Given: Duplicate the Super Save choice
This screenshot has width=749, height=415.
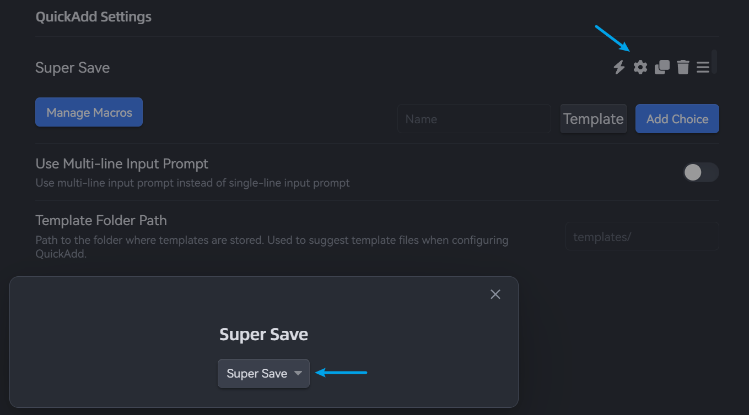Looking at the screenshot, I should tap(662, 67).
